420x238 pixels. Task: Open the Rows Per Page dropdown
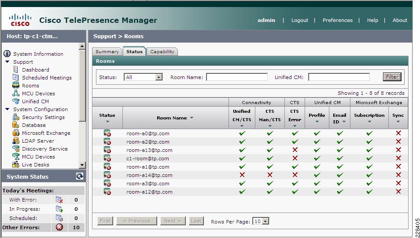coord(265,221)
